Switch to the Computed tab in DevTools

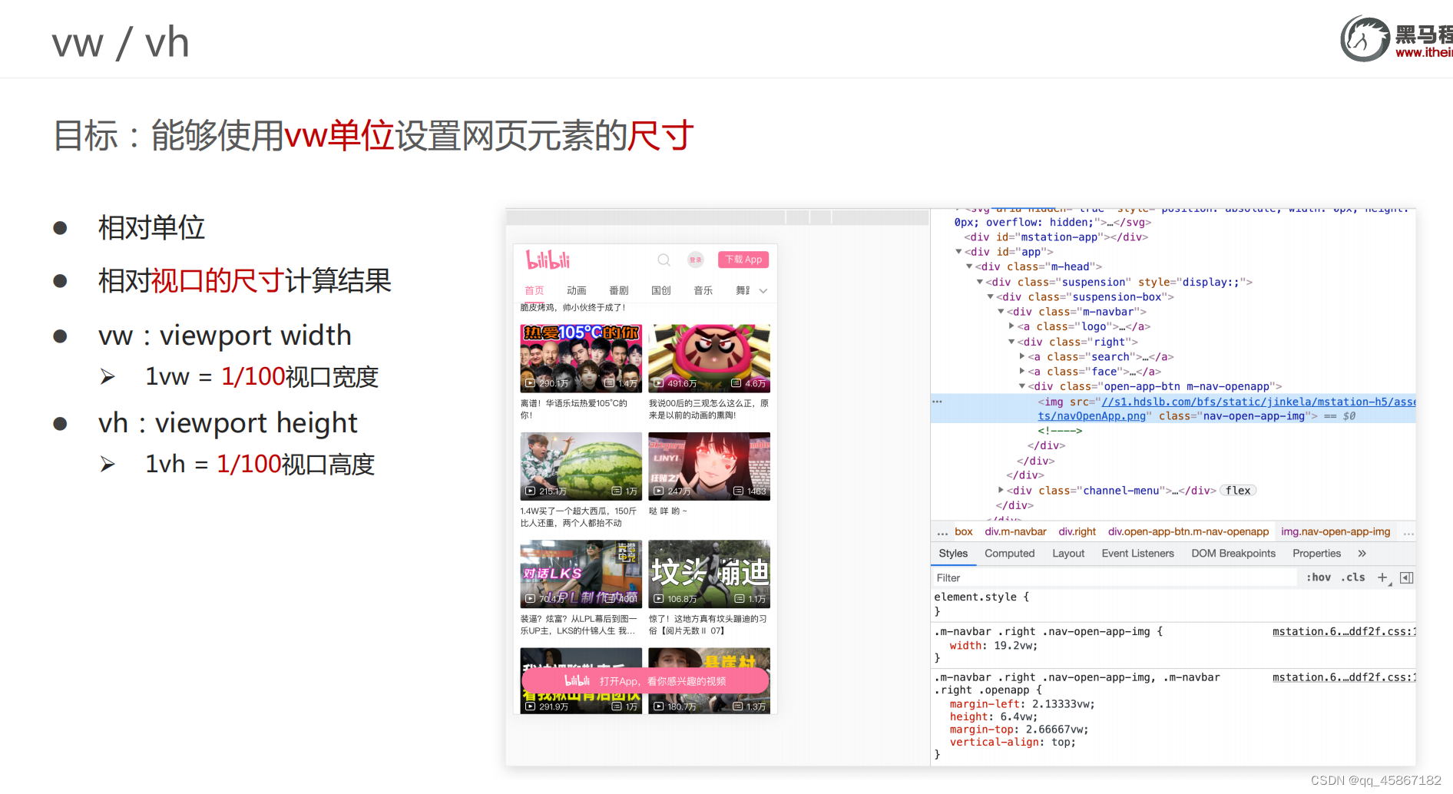tap(1009, 553)
